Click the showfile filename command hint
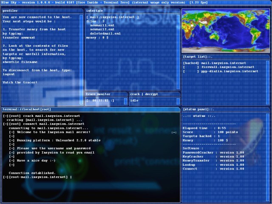The width and height of the screenshot is (272, 204). point(20,62)
